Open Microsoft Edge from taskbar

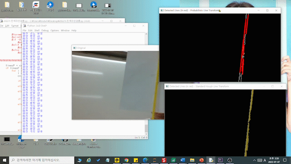tap(145, 160)
